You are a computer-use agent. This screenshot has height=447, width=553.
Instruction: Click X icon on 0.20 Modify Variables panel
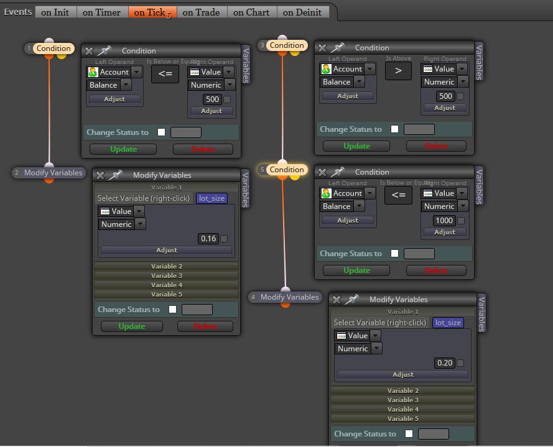pyautogui.click(x=337, y=300)
